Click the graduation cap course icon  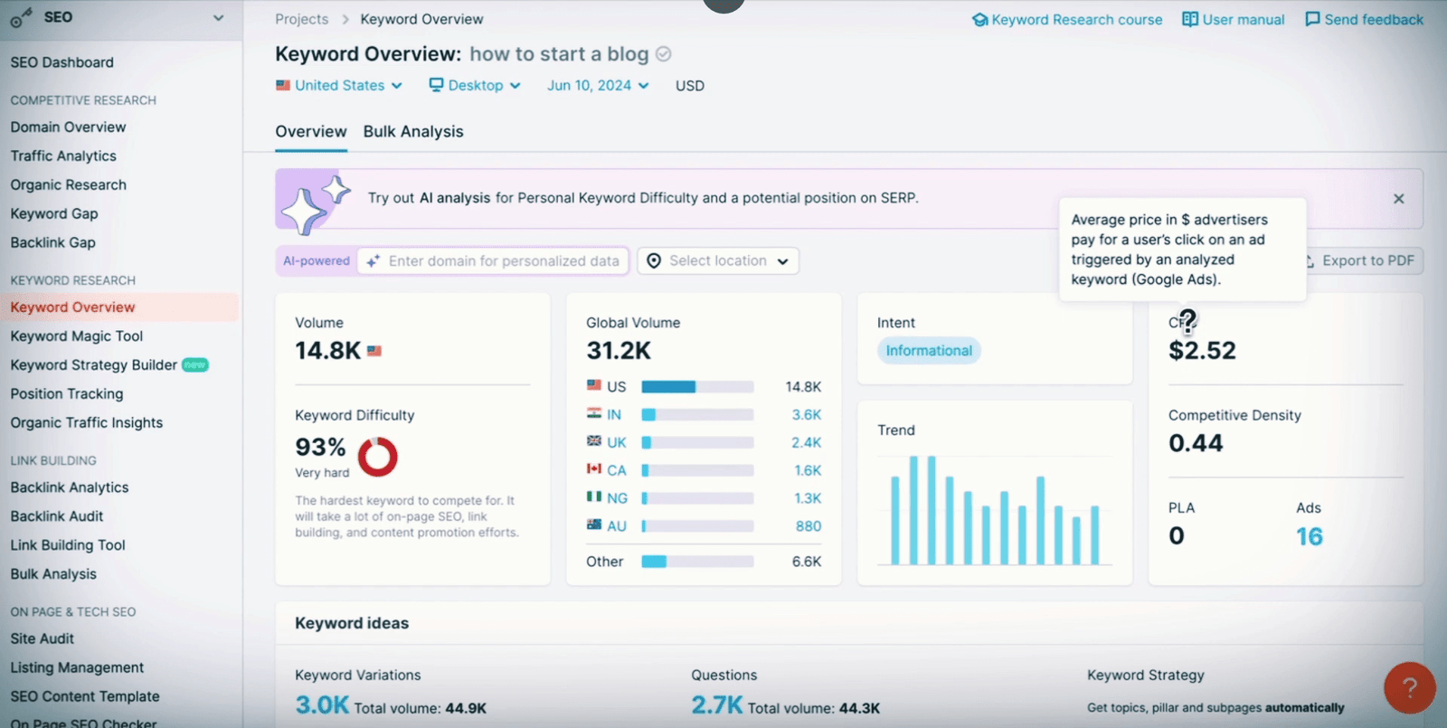click(979, 20)
